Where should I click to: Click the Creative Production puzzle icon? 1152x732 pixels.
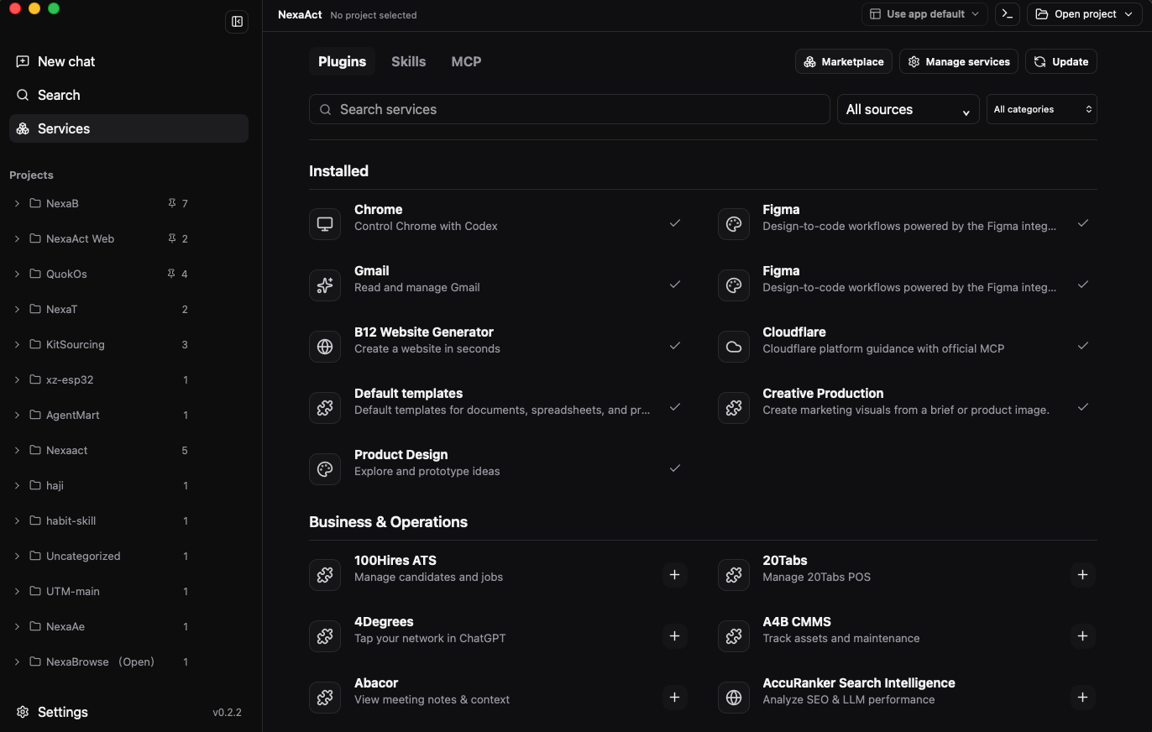(x=734, y=408)
